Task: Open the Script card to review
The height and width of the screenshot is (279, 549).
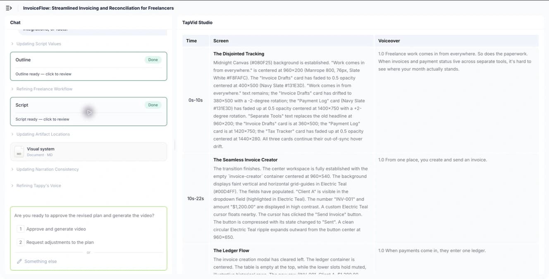Action: pyautogui.click(x=88, y=111)
